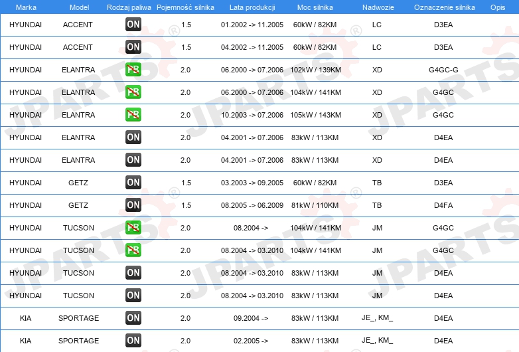Select the PB icon in the Tucson row without end date
This screenshot has height=352, width=519.
click(x=133, y=228)
